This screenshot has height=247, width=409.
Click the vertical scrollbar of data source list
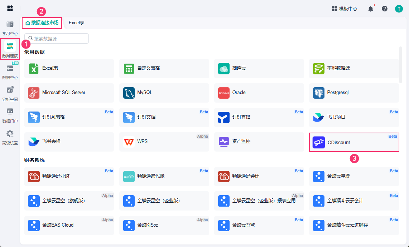pyautogui.click(x=401, y=65)
